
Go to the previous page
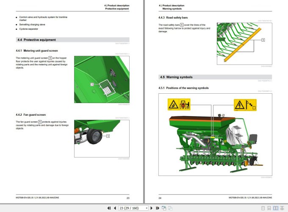pyautogui.click(x=115, y=208)
